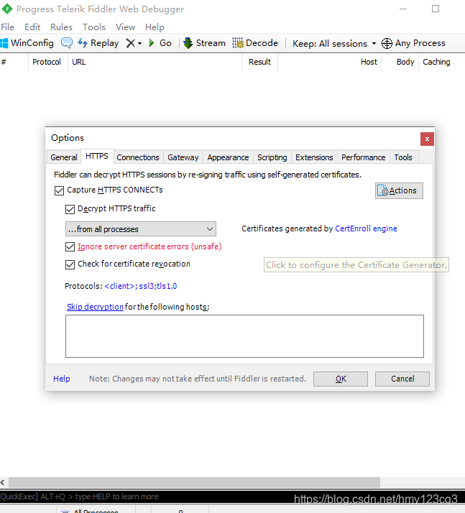Open the Performance tab
Viewport: 465px width, 513px height.
[x=363, y=157]
